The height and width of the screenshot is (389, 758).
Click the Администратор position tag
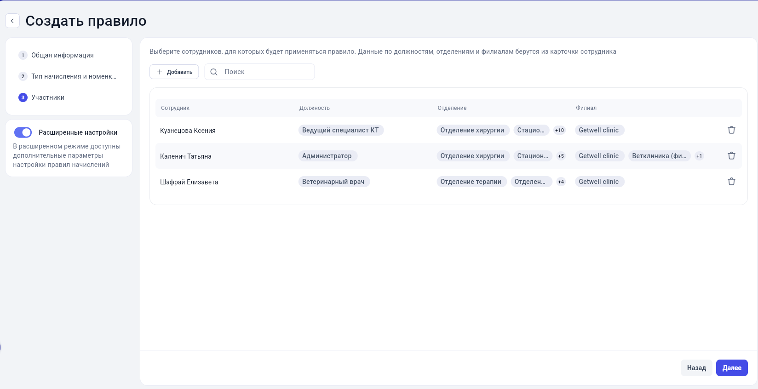pos(327,156)
